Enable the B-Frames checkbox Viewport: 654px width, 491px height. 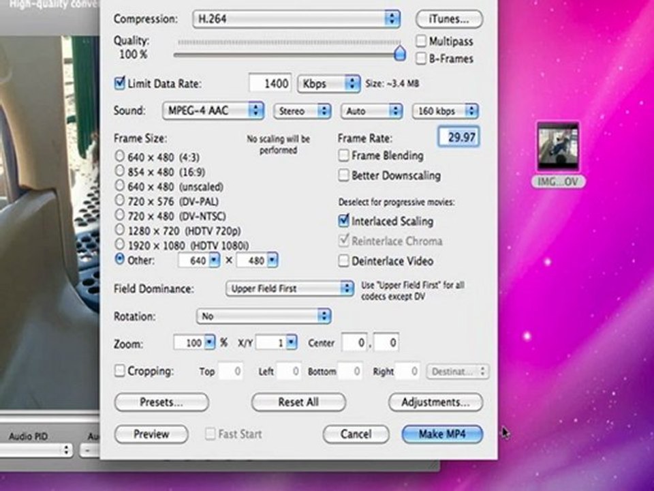(421, 58)
